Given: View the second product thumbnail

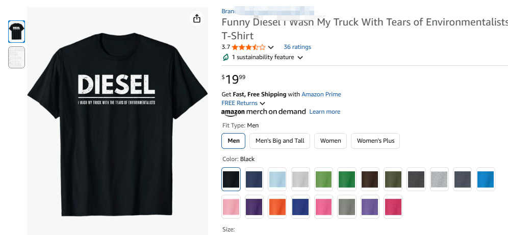Looking at the screenshot, I should click(16, 57).
